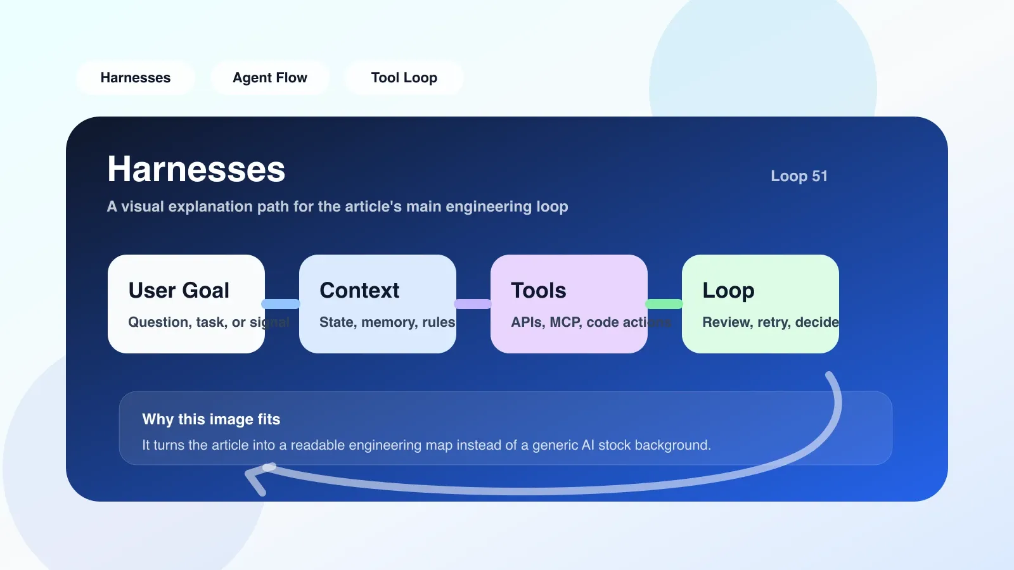Click the User Goal card
Viewport: 1014px width, 570px height.
click(186, 304)
